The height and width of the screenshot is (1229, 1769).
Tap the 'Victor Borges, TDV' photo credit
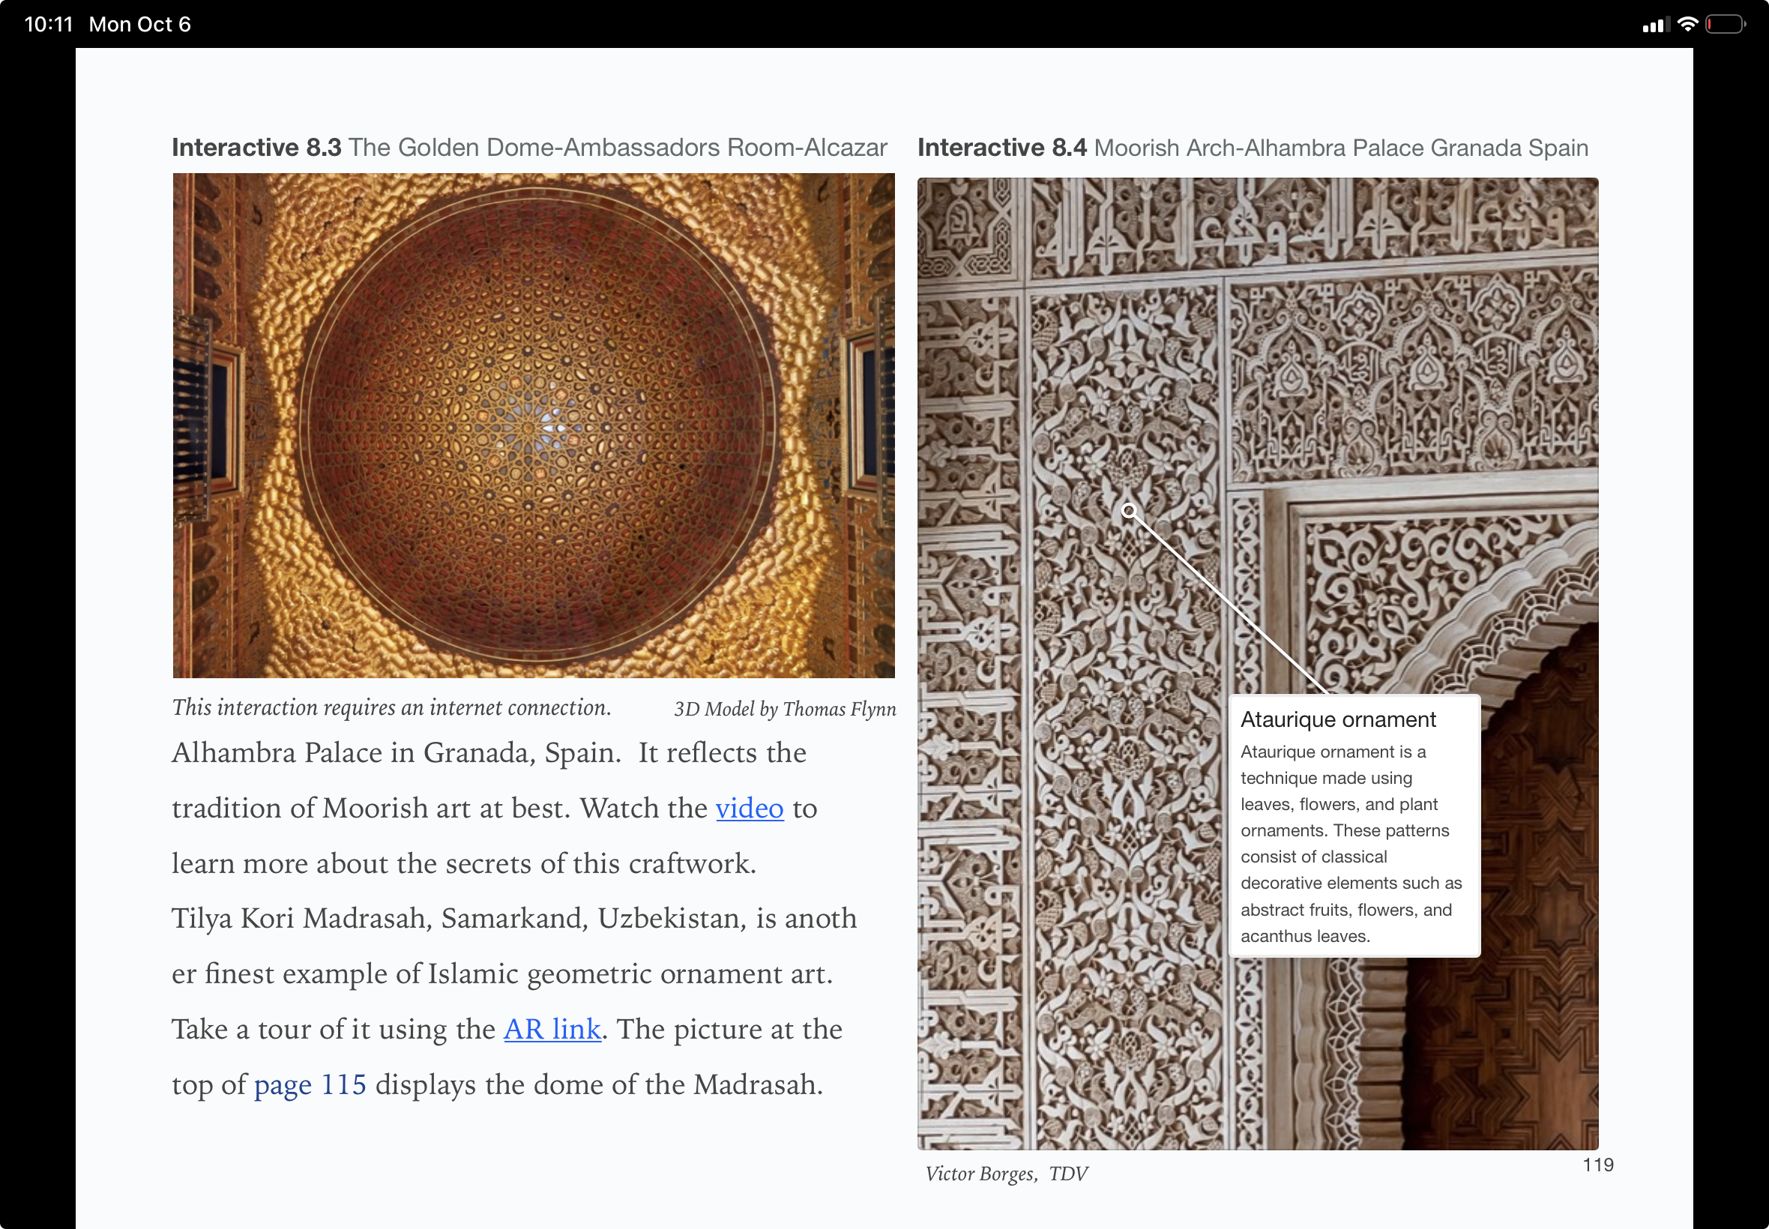(x=1007, y=1174)
